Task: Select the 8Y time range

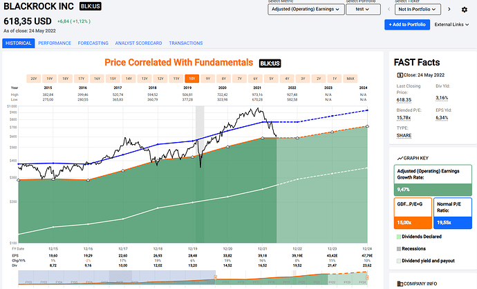Action: tap(223, 79)
